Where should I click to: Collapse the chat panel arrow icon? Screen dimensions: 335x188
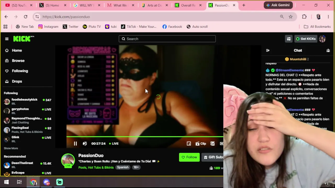268,50
